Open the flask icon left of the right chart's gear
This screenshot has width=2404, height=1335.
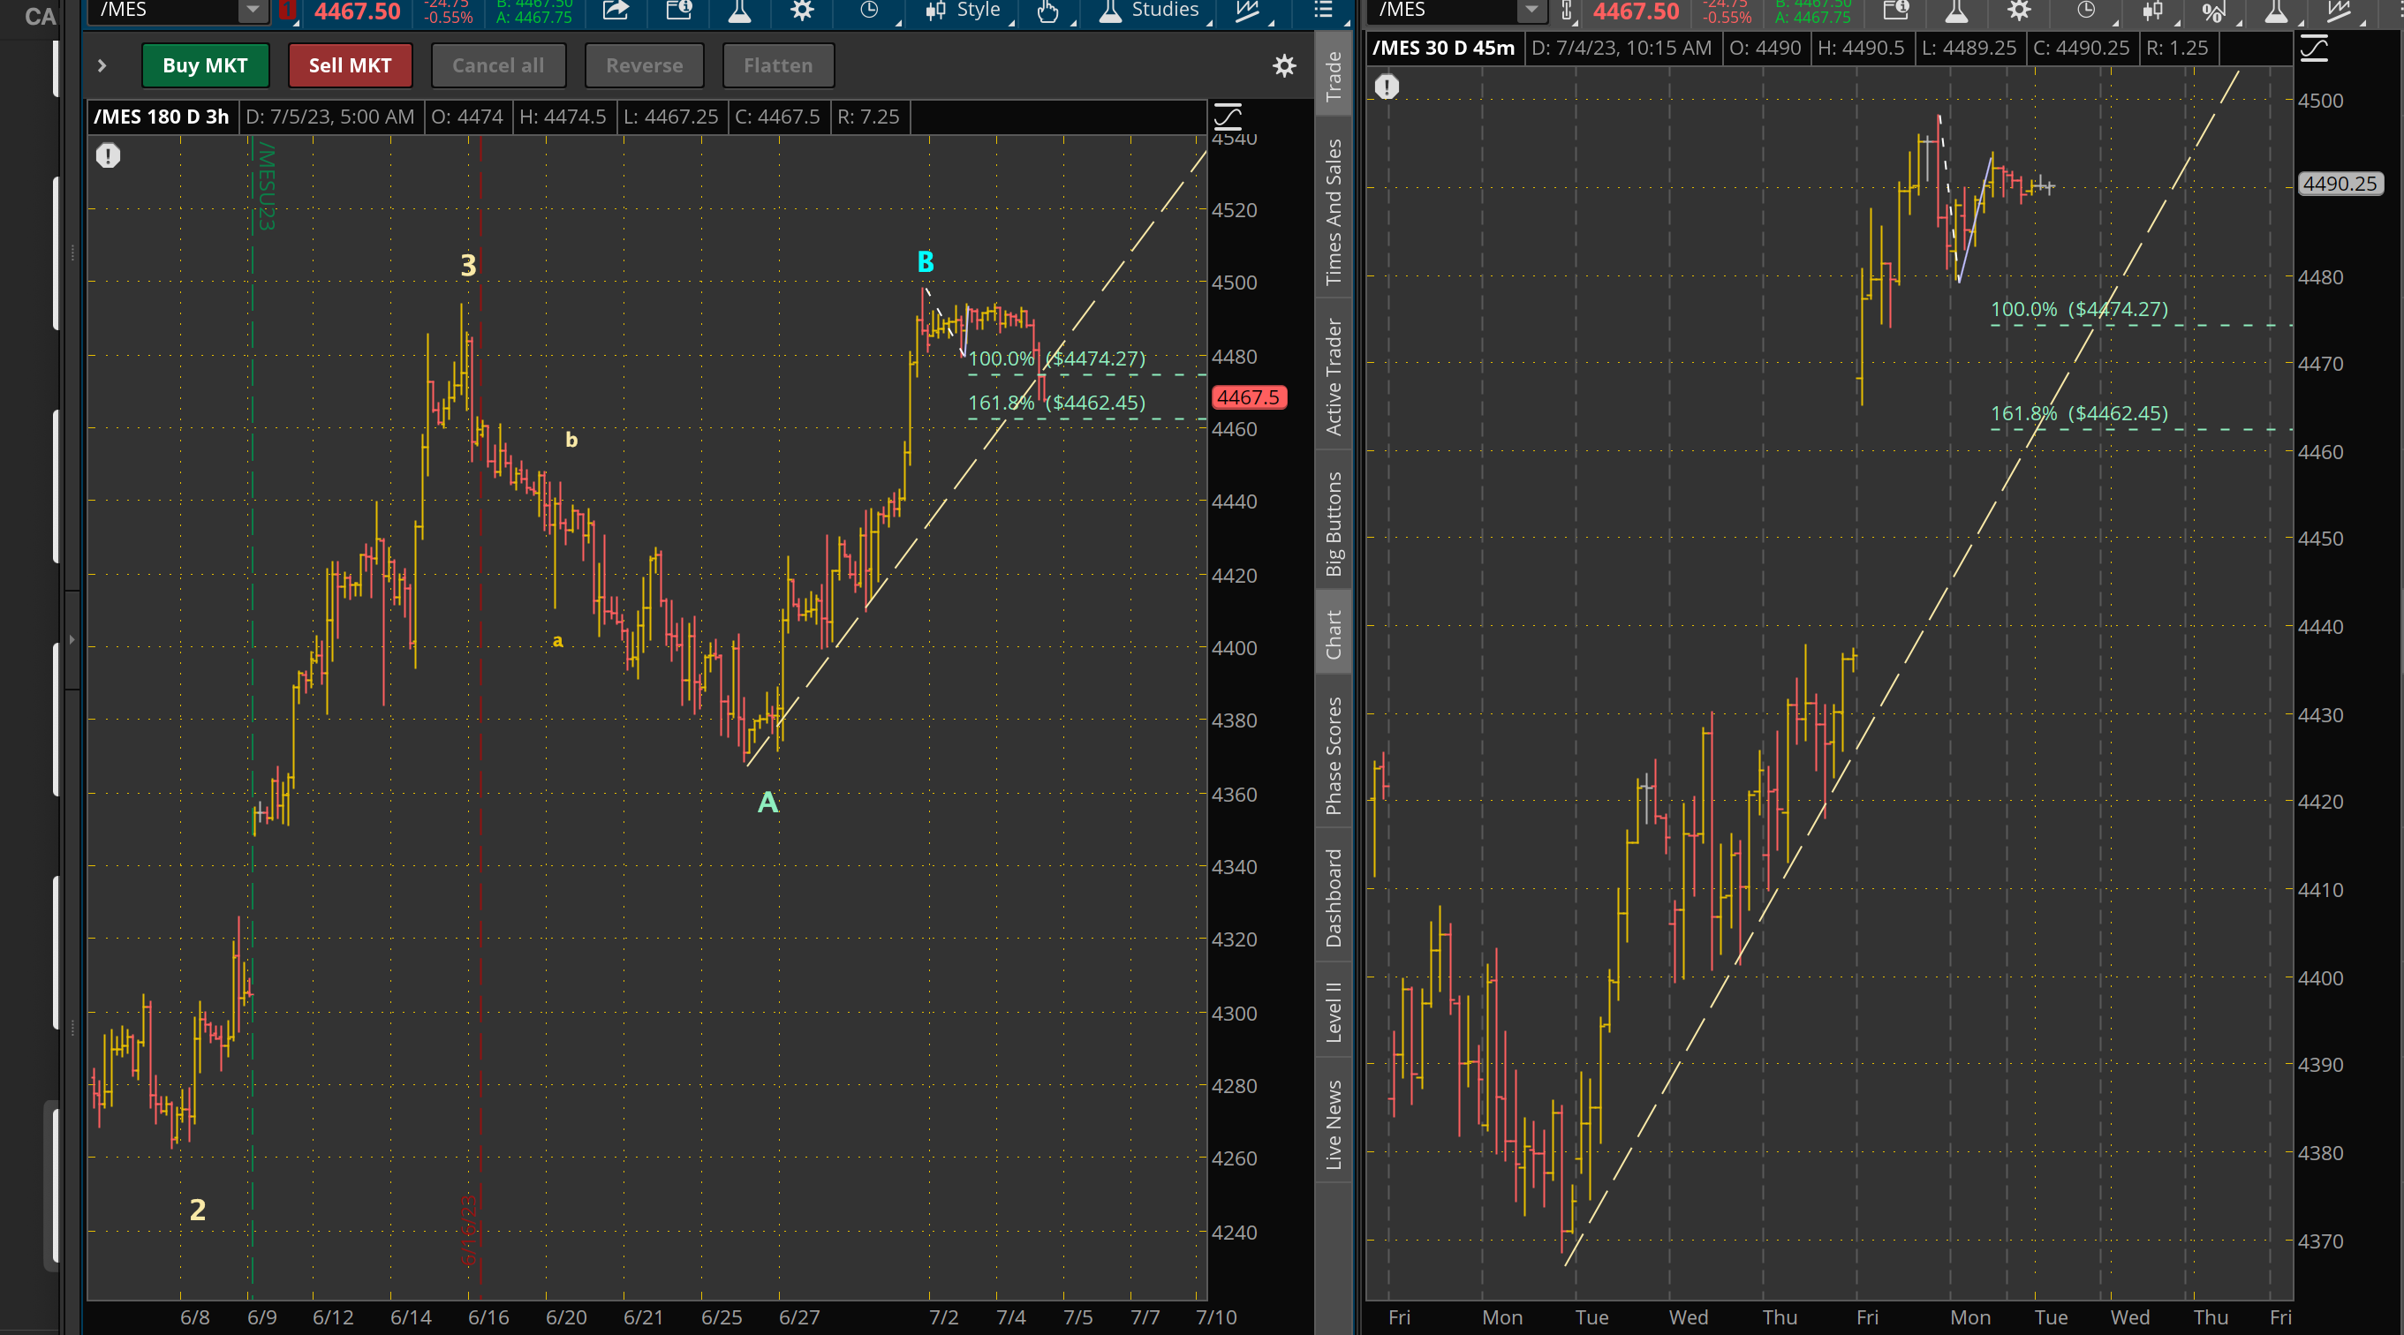[x=1956, y=11]
